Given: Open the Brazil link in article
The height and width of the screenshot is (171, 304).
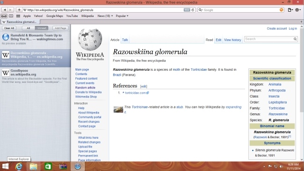Looking at the screenshot, I should (x=117, y=75).
